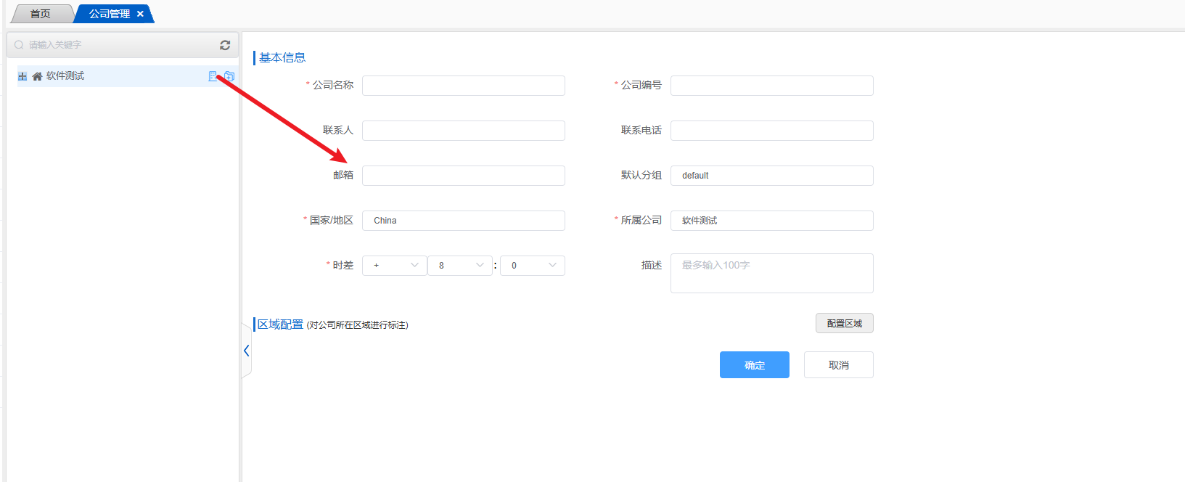This screenshot has width=1185, height=482.
Task: Click the 取消 cancel button
Action: (x=838, y=365)
